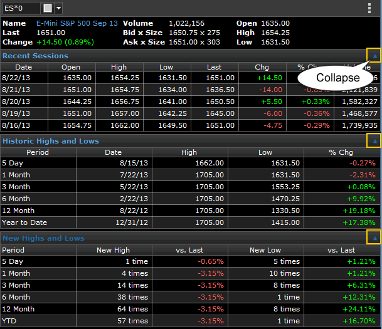
Task: Click the New Highs and Lows title
Action: 43,238
